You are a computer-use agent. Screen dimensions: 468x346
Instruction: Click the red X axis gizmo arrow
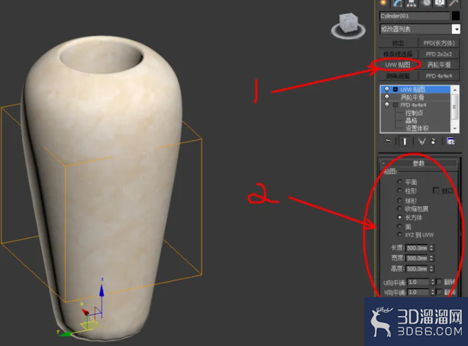(x=85, y=312)
